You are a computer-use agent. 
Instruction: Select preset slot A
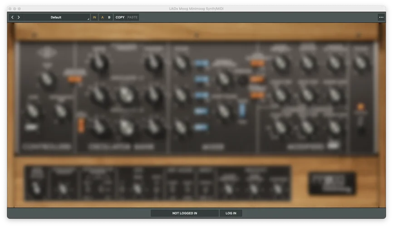102,17
